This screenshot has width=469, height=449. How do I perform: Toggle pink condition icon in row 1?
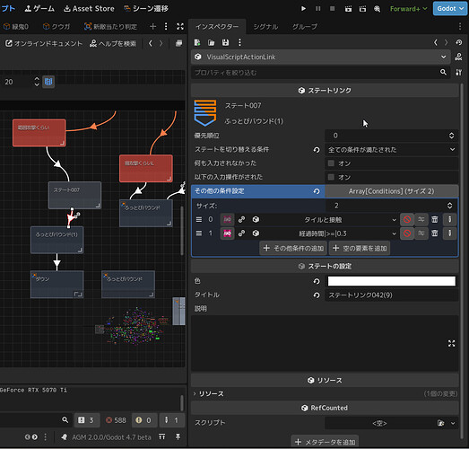tap(227, 233)
